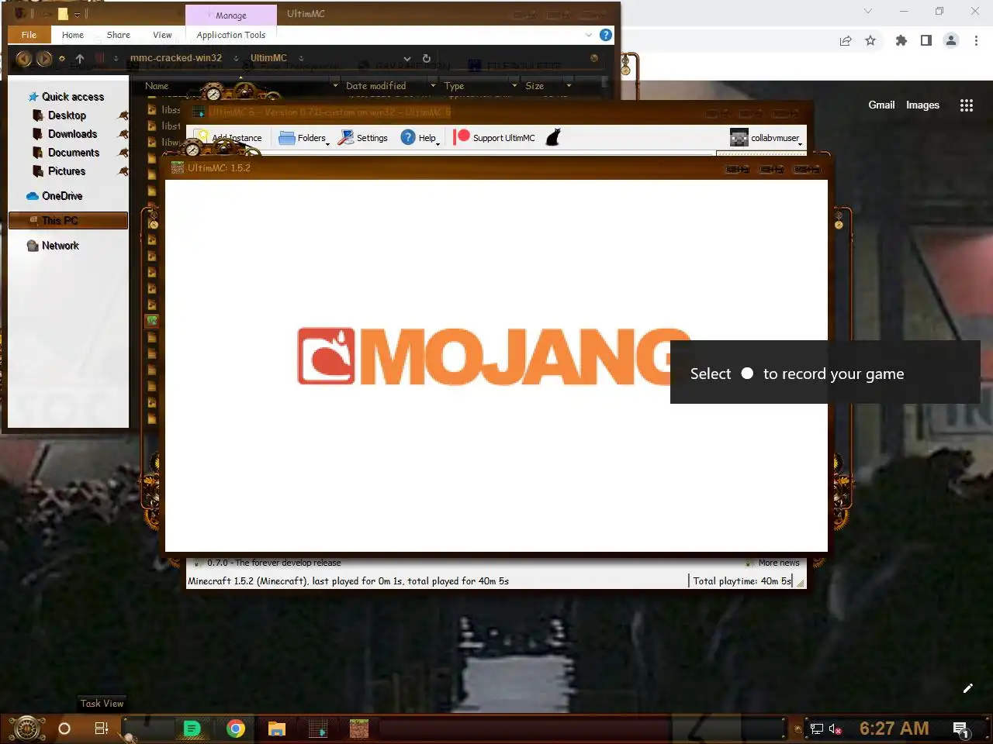Open Settings in the UltimMC toolbar

click(363, 138)
